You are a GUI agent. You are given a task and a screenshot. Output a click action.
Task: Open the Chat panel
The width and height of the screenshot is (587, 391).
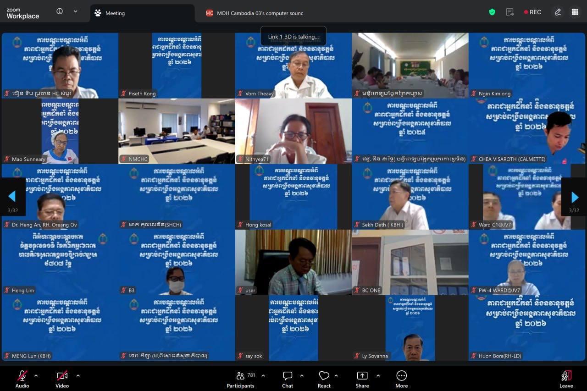[288, 379]
